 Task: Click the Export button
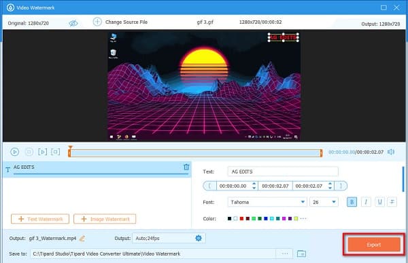pos(374,245)
